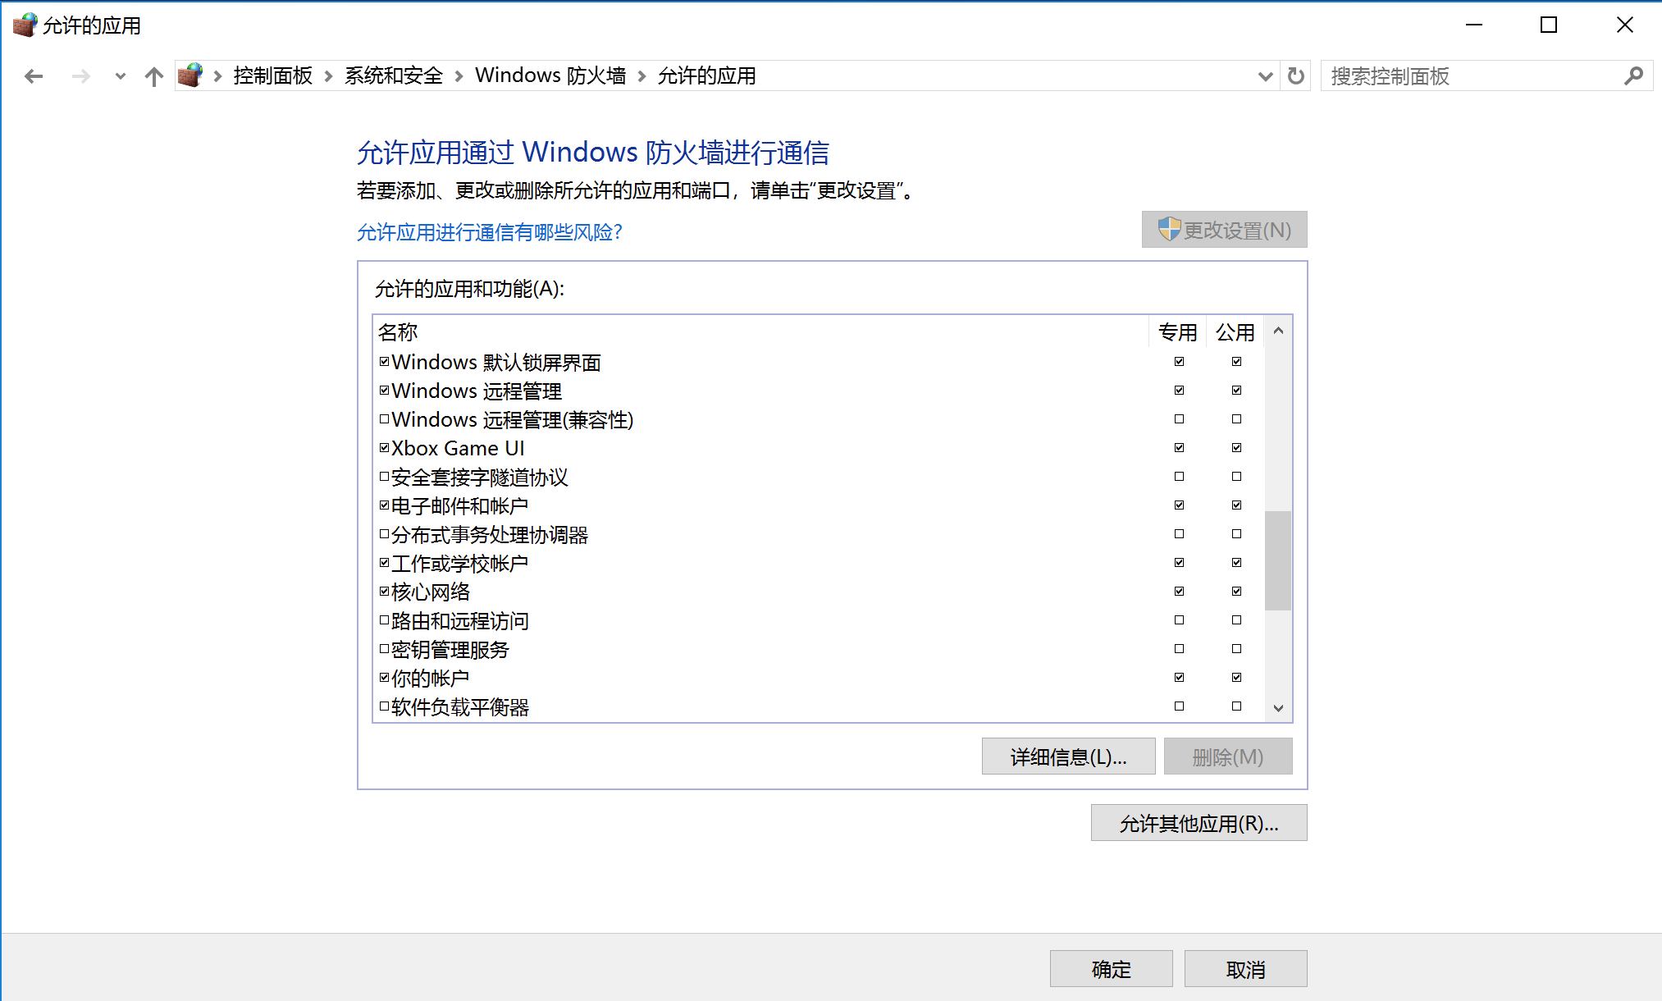Click the refresh address bar icon
This screenshot has width=1662, height=1001.
[1295, 76]
